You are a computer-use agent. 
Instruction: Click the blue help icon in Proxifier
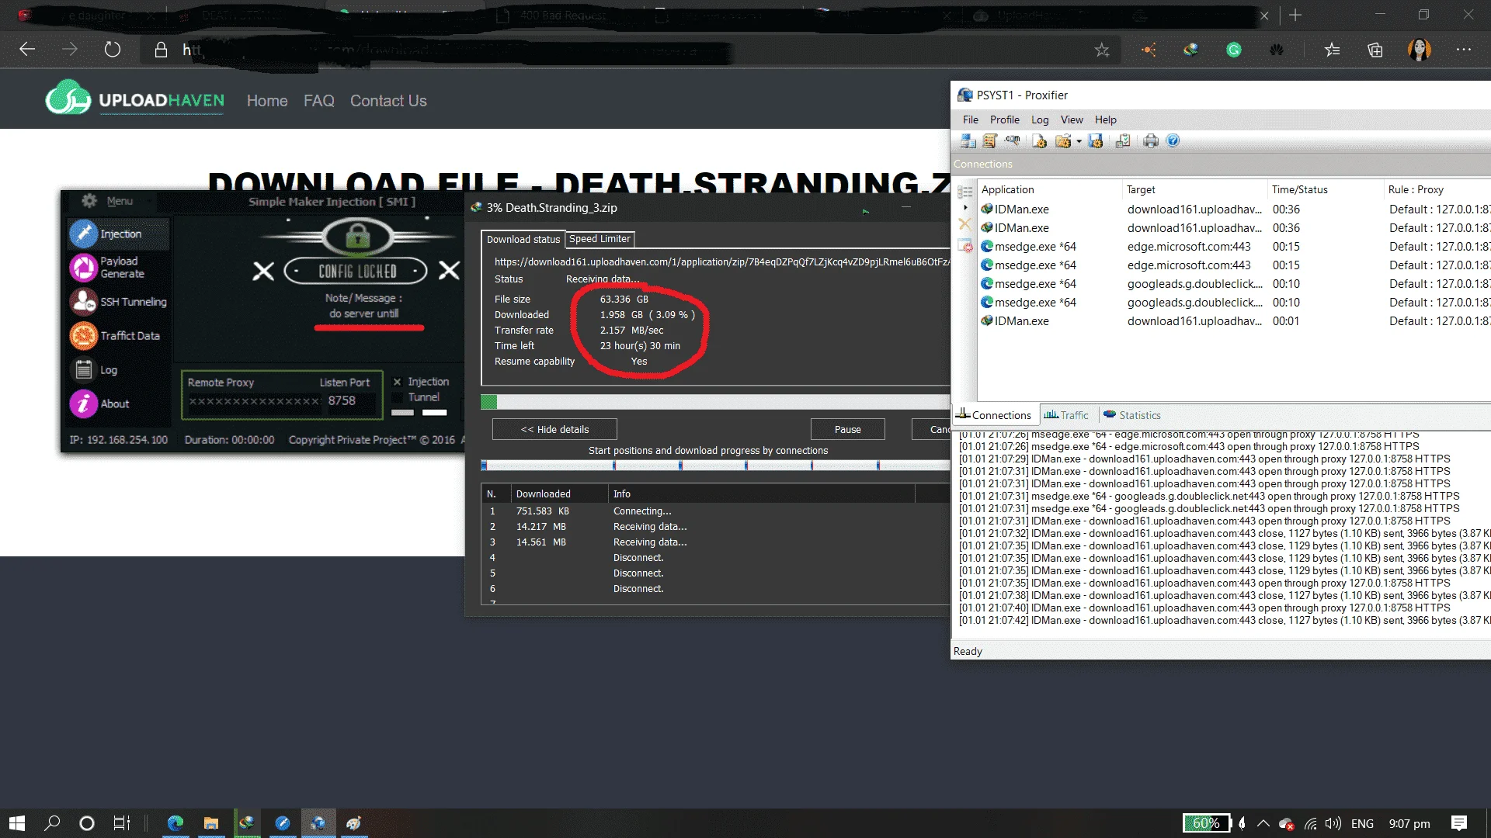point(1173,140)
